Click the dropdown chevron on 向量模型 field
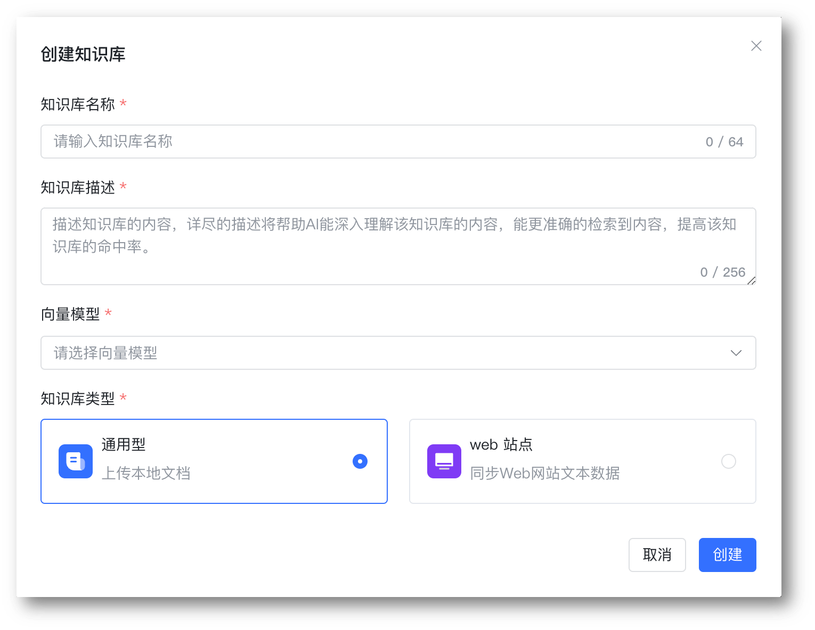Screen dimensions: 815x630 tap(736, 353)
